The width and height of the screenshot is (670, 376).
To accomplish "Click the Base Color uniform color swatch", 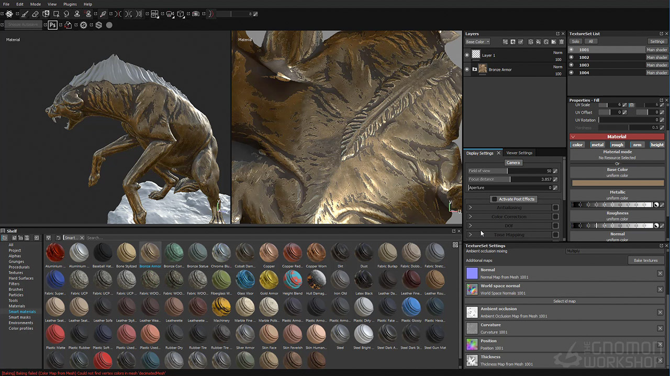I will 618,183.
